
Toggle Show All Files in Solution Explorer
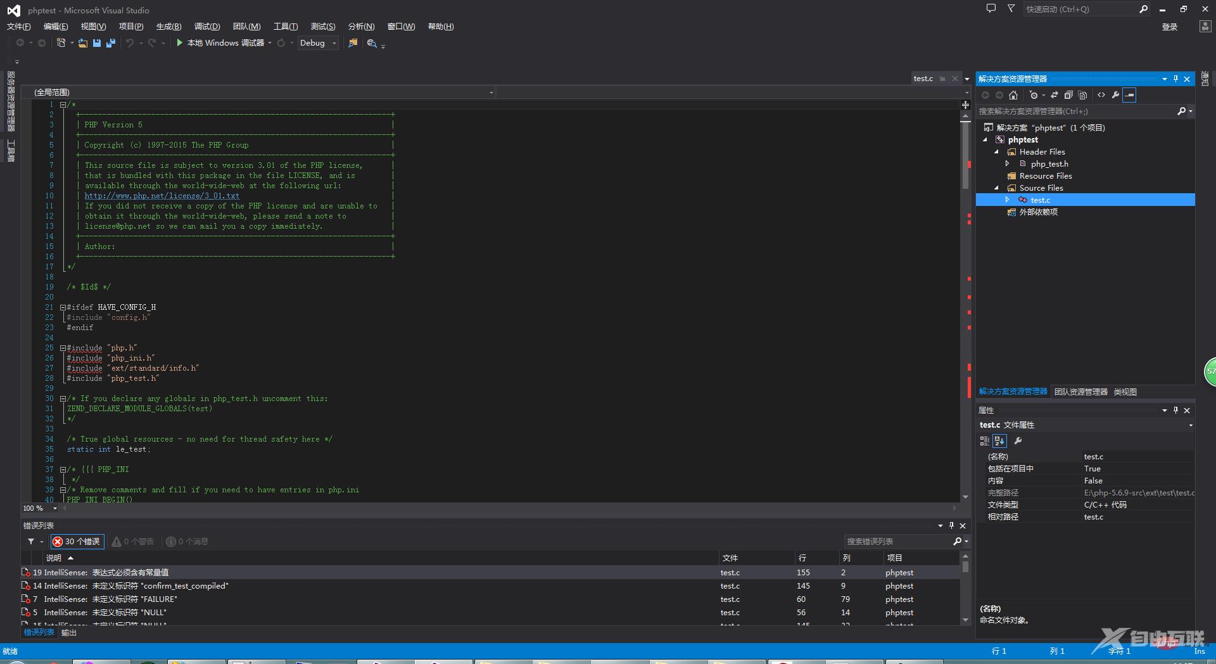1082,95
